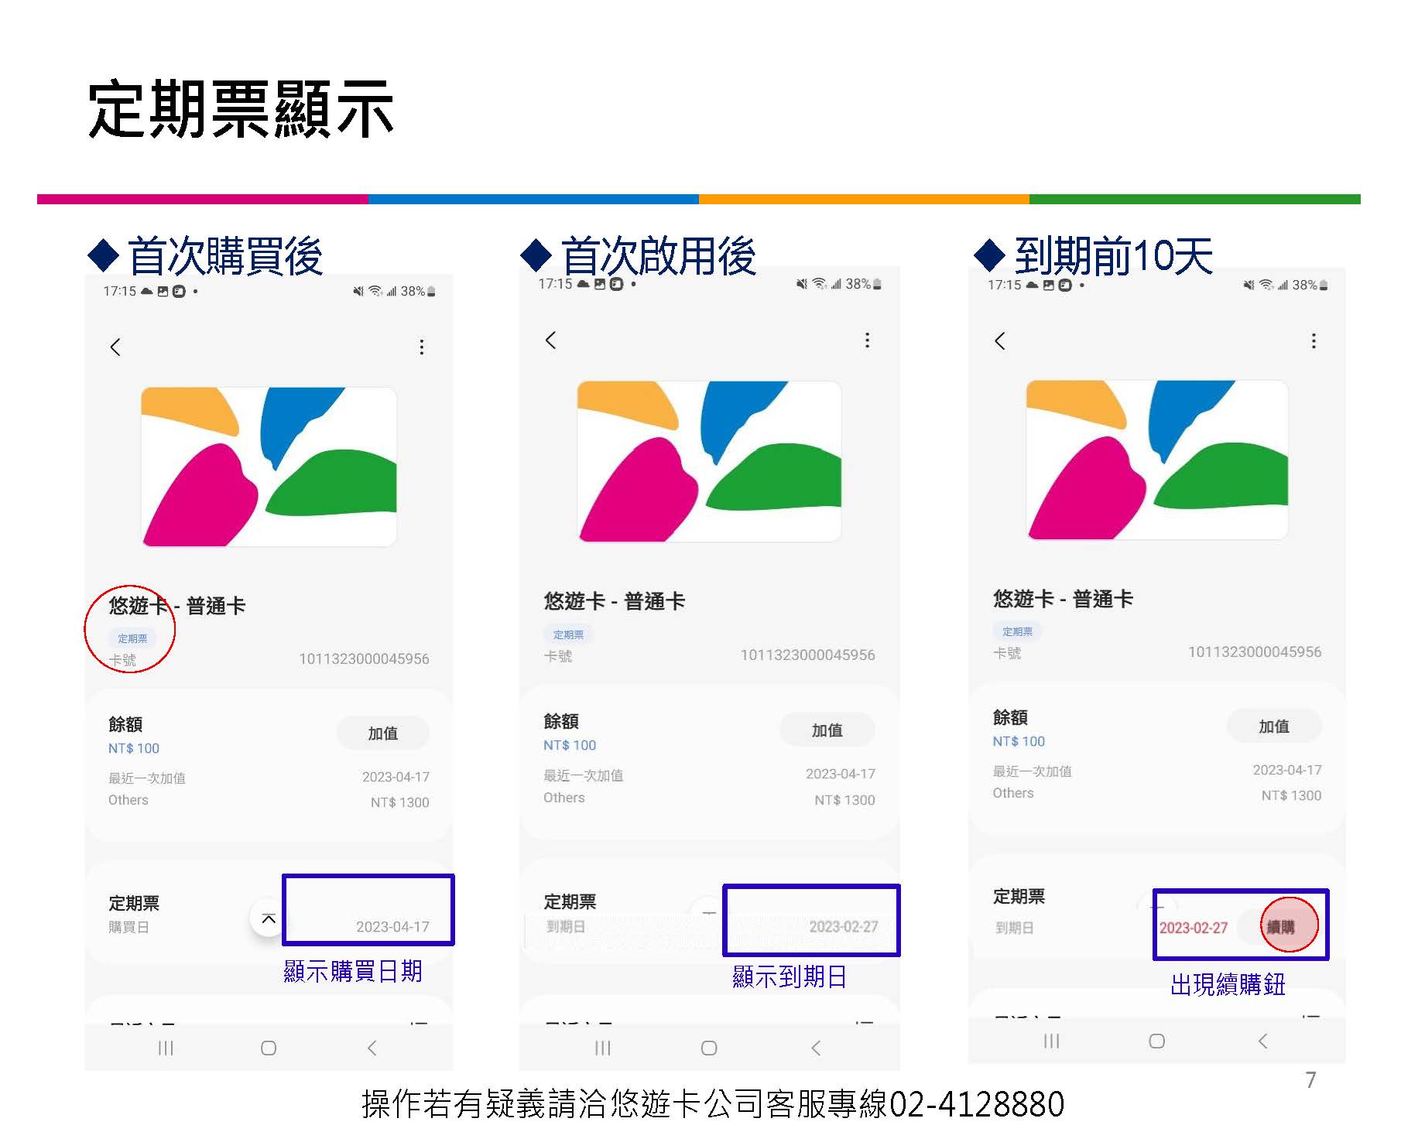Tap red expiry date 2023-02-27 in 到期前10天 phone

pos(1194,928)
